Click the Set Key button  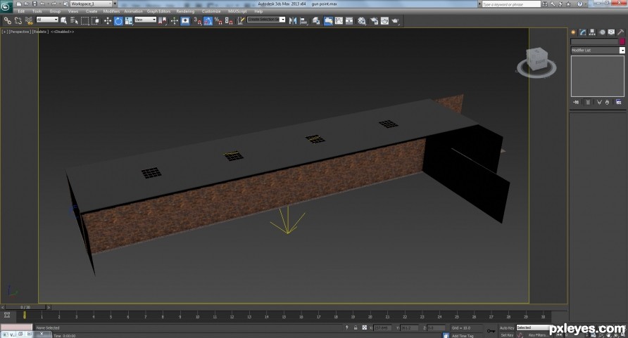coord(507,335)
